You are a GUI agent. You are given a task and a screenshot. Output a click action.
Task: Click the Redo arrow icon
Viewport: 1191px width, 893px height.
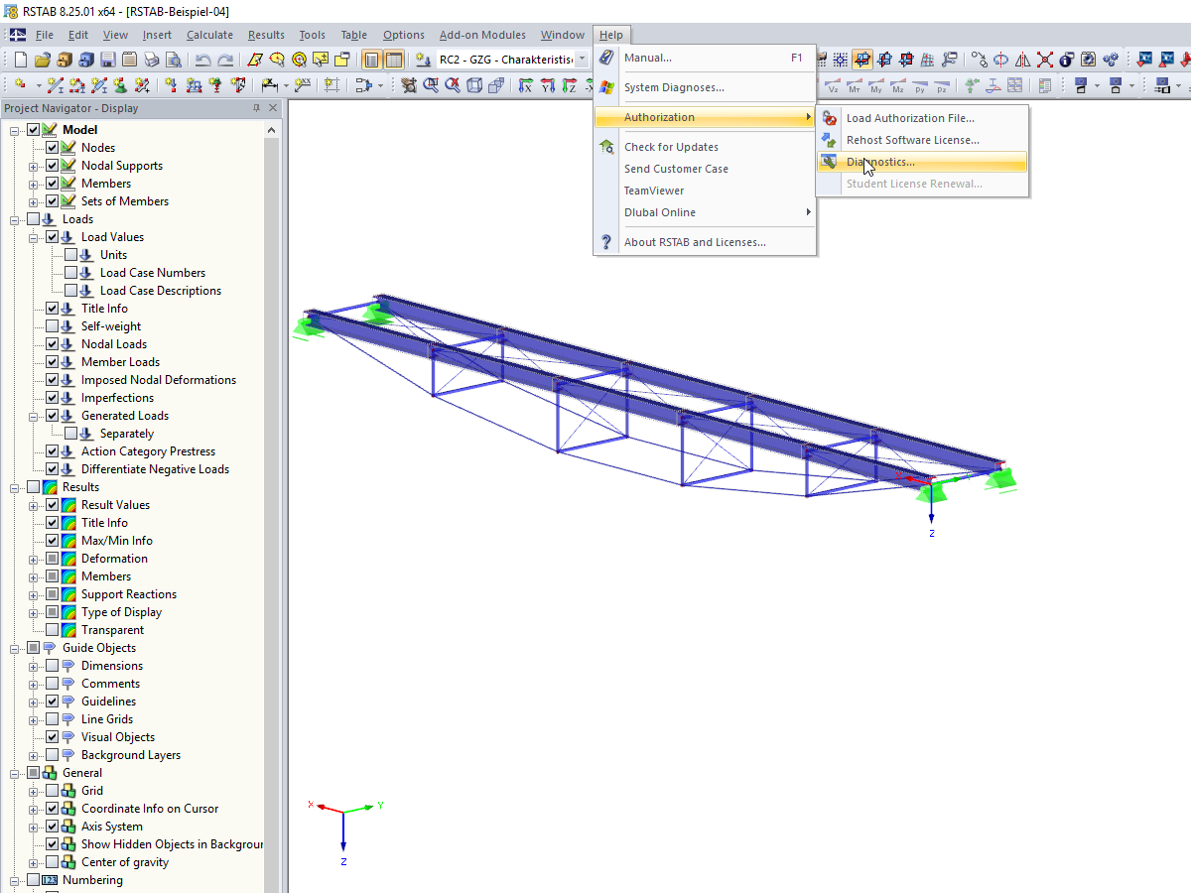coord(226,60)
